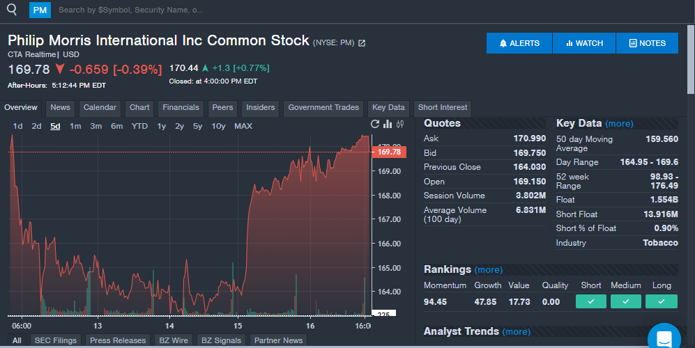Select the All news filter

click(x=17, y=340)
